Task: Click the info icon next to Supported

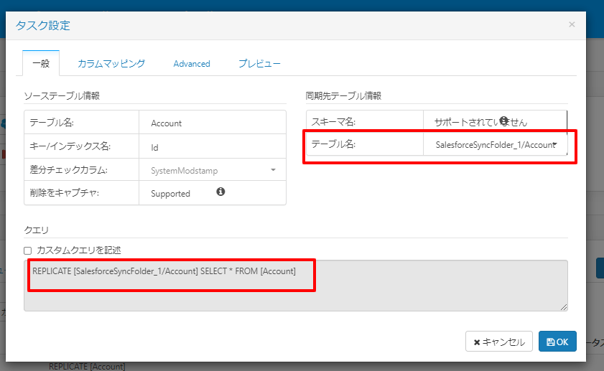Action: (x=220, y=192)
